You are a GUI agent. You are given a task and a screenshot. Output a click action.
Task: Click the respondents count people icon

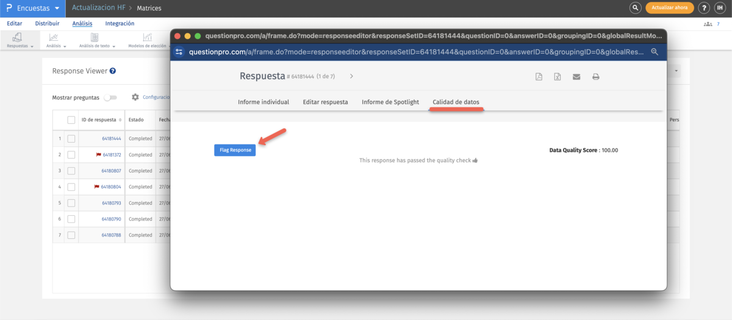point(708,24)
